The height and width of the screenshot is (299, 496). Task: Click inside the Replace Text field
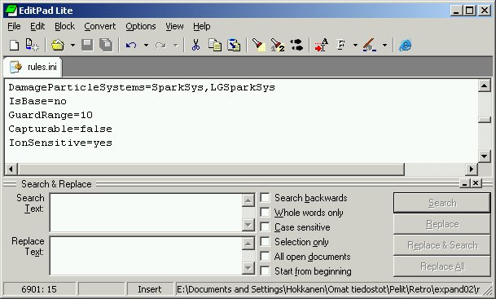click(x=146, y=256)
